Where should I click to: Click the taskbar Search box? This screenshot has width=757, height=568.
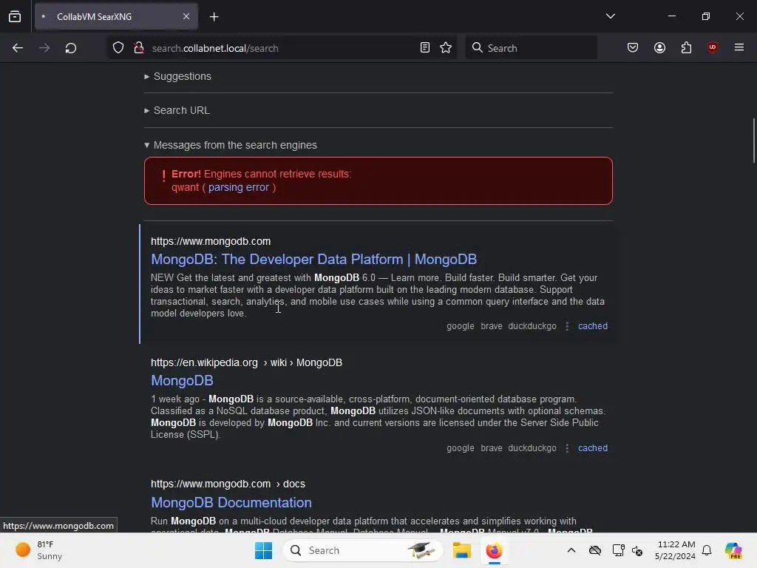point(363,550)
